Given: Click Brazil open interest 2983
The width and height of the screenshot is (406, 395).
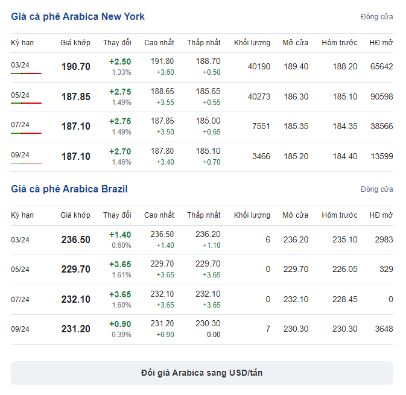Looking at the screenshot, I should coord(384,239).
